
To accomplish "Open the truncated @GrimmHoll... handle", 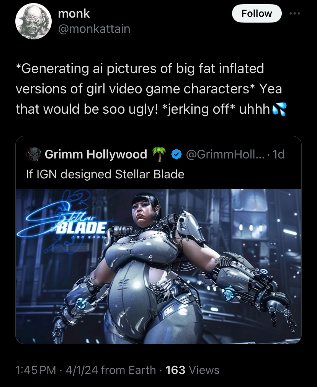I will [224, 154].
